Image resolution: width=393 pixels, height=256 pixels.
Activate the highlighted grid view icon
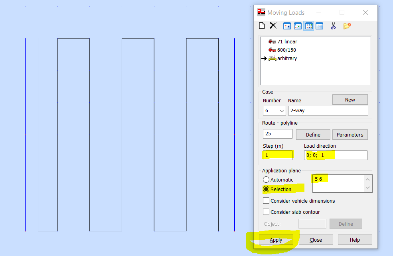tap(309, 25)
